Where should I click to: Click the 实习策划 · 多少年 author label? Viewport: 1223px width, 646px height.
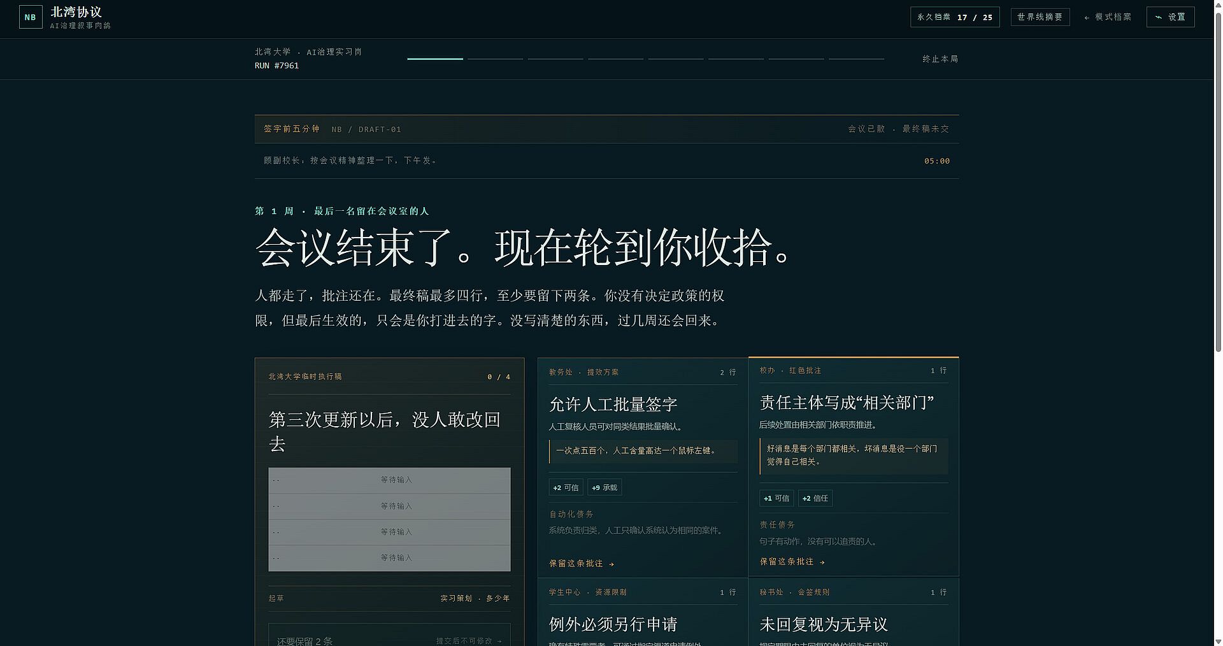(475, 598)
